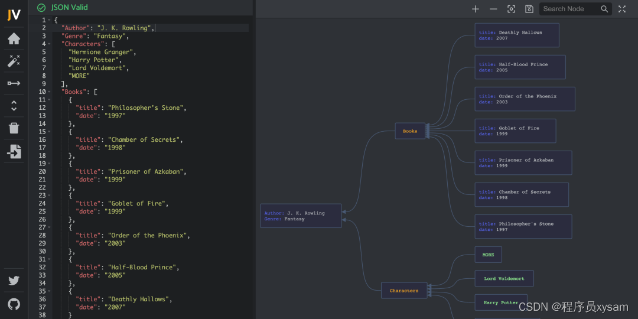Click the magic wand format icon
The width and height of the screenshot is (638, 319).
(14, 61)
